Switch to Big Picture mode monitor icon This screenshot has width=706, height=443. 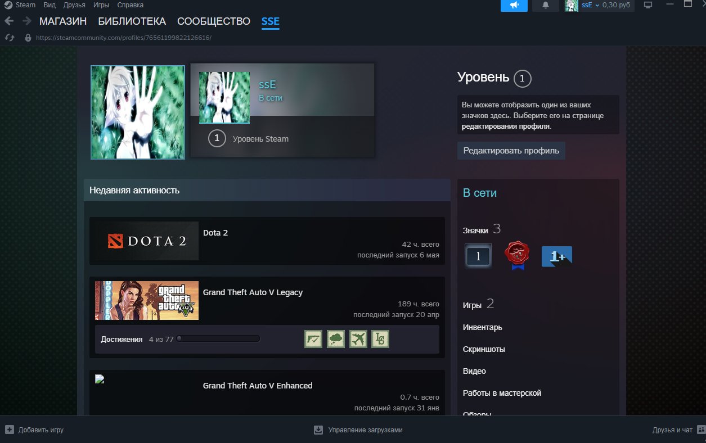click(x=648, y=5)
